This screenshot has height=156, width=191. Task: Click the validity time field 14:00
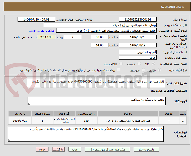pyautogui.click(x=100, y=45)
